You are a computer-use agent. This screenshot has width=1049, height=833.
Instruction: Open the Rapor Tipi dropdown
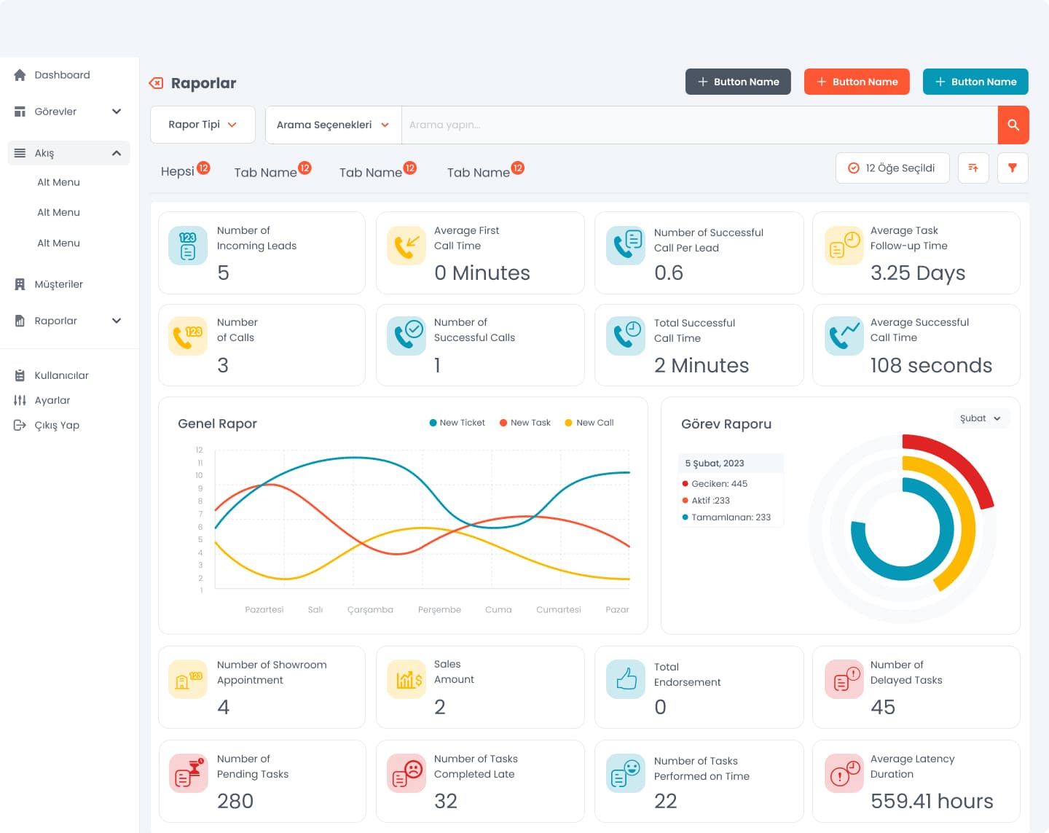[203, 125]
